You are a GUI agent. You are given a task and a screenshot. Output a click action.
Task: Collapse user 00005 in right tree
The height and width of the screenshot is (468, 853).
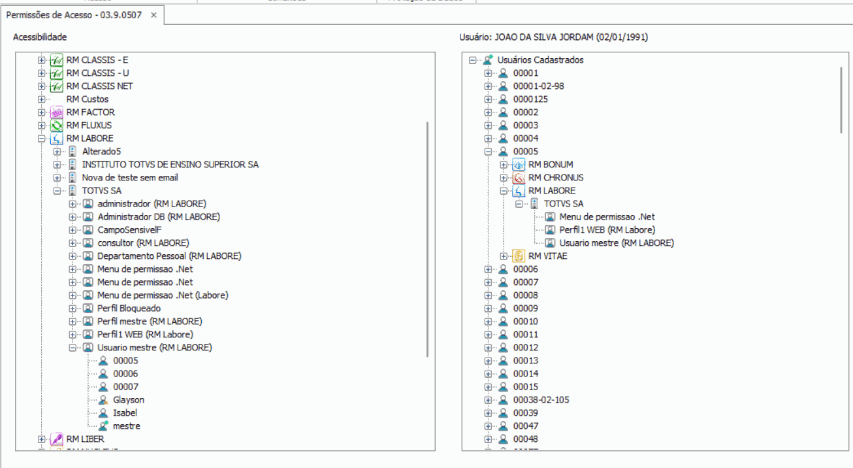tap(489, 152)
